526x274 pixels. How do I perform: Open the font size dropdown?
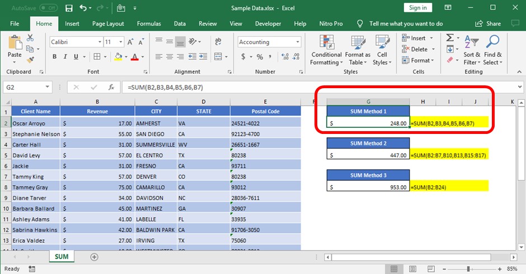click(121, 42)
